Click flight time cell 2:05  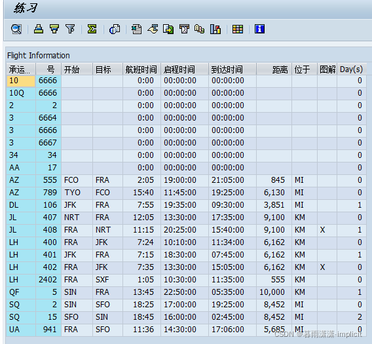click(x=142, y=180)
